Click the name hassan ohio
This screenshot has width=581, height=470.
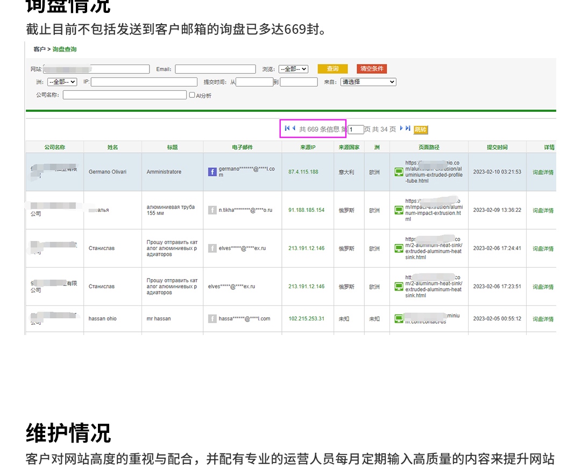click(102, 318)
